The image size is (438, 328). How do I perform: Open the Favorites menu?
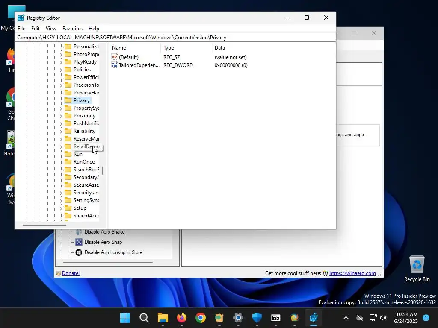coord(72,29)
